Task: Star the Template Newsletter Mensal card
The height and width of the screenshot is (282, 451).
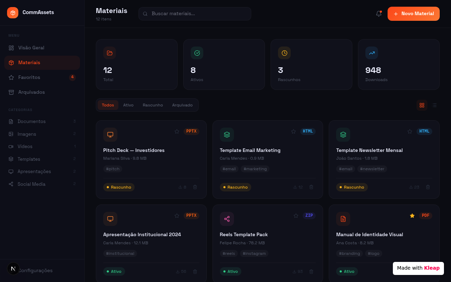Action: 410,131
